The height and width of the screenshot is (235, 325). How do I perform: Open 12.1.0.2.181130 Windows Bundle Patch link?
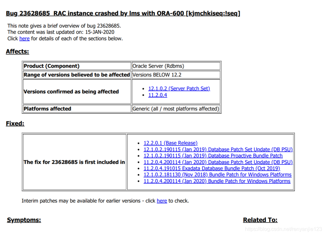(218, 175)
